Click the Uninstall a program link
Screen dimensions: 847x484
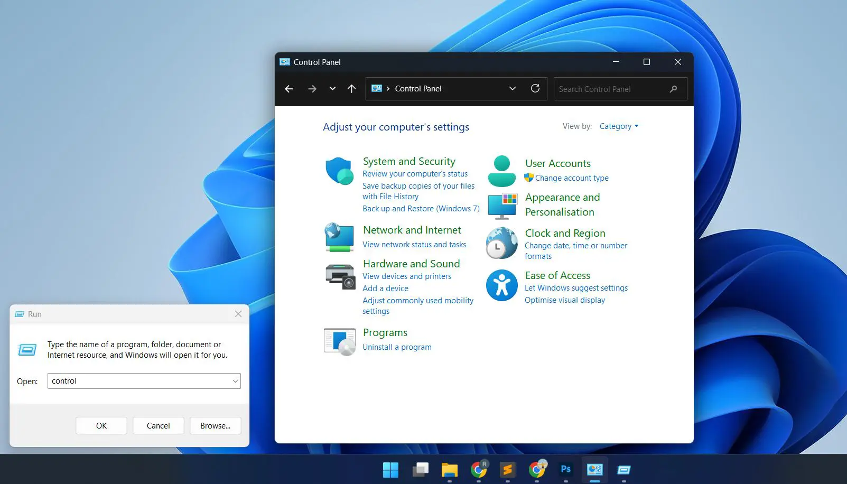[397, 347]
